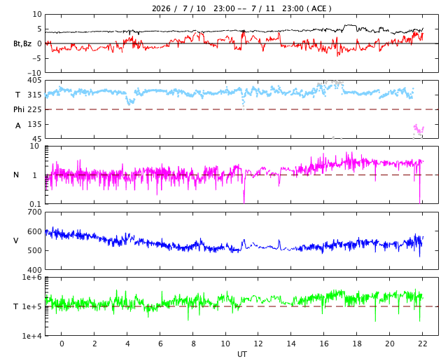Click the 225 tick on the Phi panel
Image resolution: width=448 pixels, height=359 pixels.
pos(34,109)
